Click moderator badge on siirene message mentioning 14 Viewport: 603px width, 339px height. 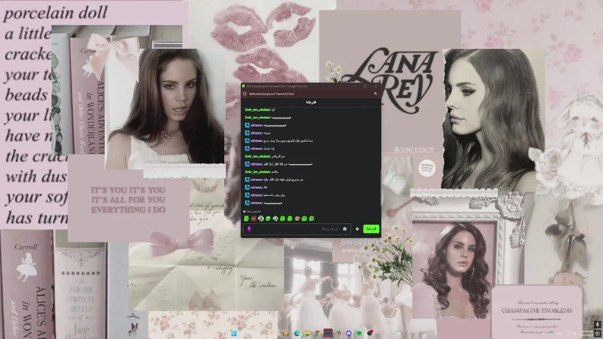[247, 164]
